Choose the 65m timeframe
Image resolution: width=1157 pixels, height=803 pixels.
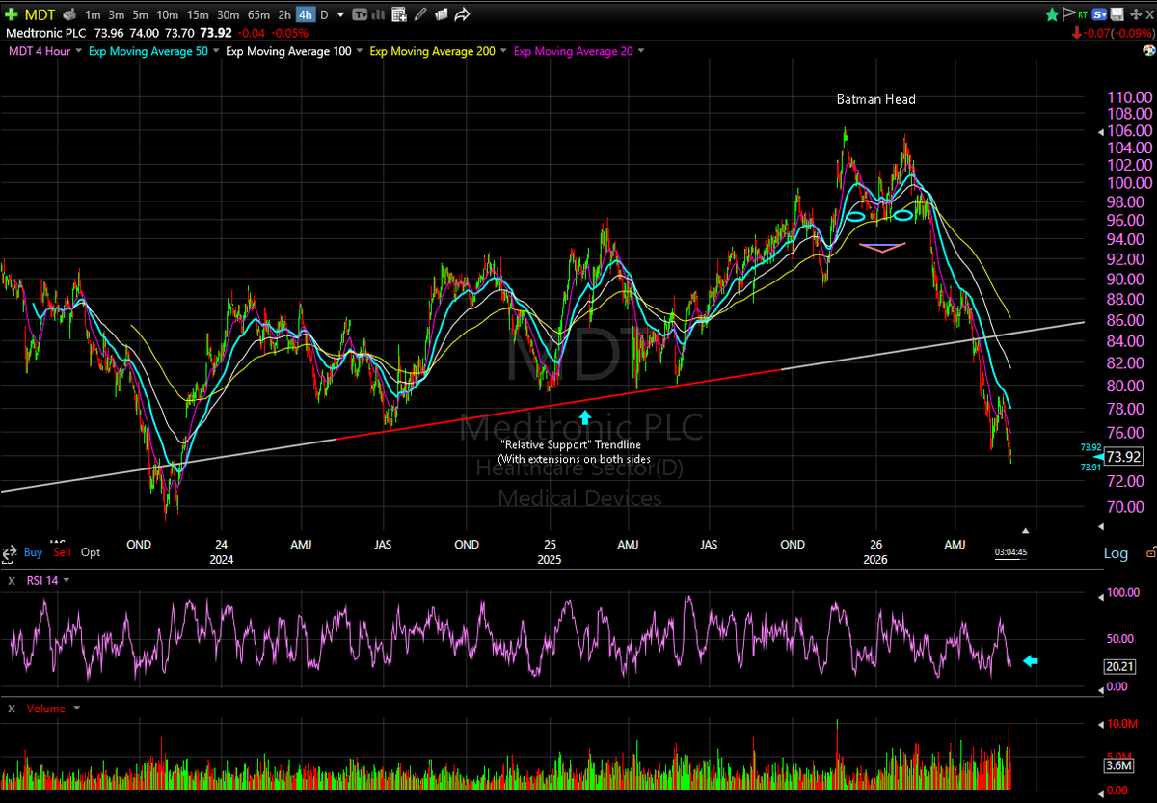point(258,14)
